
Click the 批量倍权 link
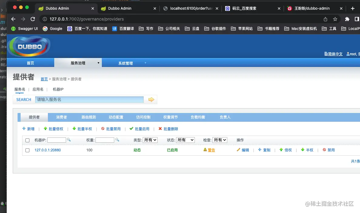point(53,129)
